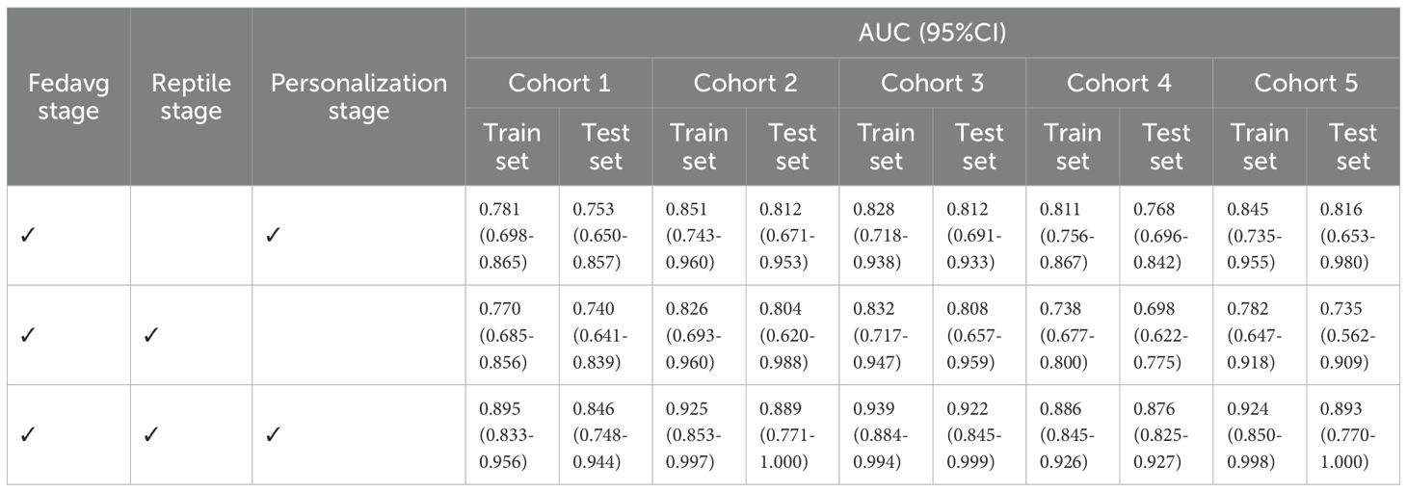
Task: Click the Train set header under Cohort 2
Action: coord(699,146)
